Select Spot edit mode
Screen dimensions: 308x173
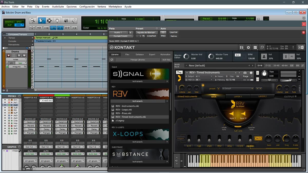coord(19,22)
